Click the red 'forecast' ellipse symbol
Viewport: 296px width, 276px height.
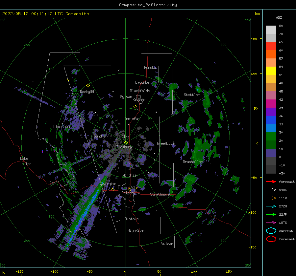[x=271, y=239]
